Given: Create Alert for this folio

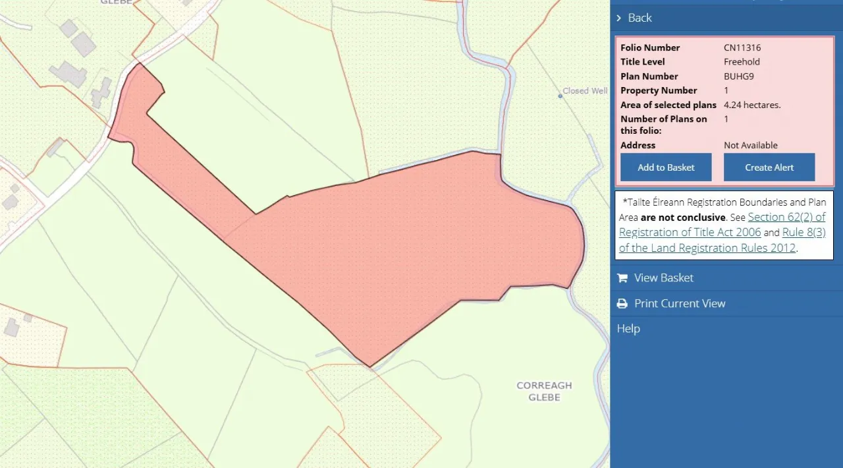Looking at the screenshot, I should tap(769, 167).
